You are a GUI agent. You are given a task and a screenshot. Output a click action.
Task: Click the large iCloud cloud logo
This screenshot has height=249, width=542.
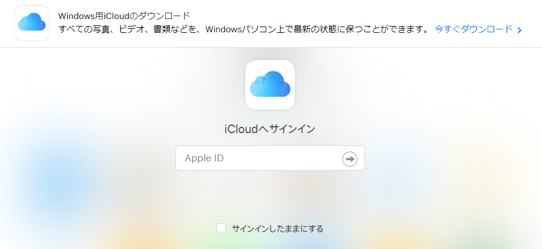tap(270, 85)
